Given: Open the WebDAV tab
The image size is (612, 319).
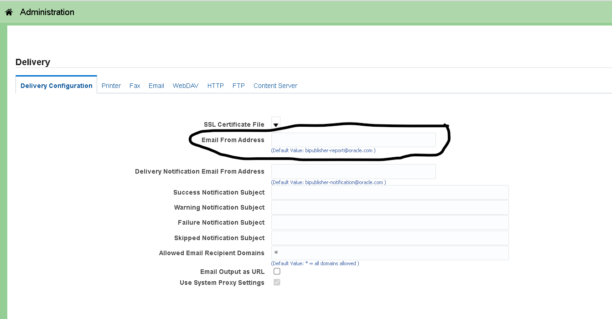Looking at the screenshot, I should tap(186, 86).
